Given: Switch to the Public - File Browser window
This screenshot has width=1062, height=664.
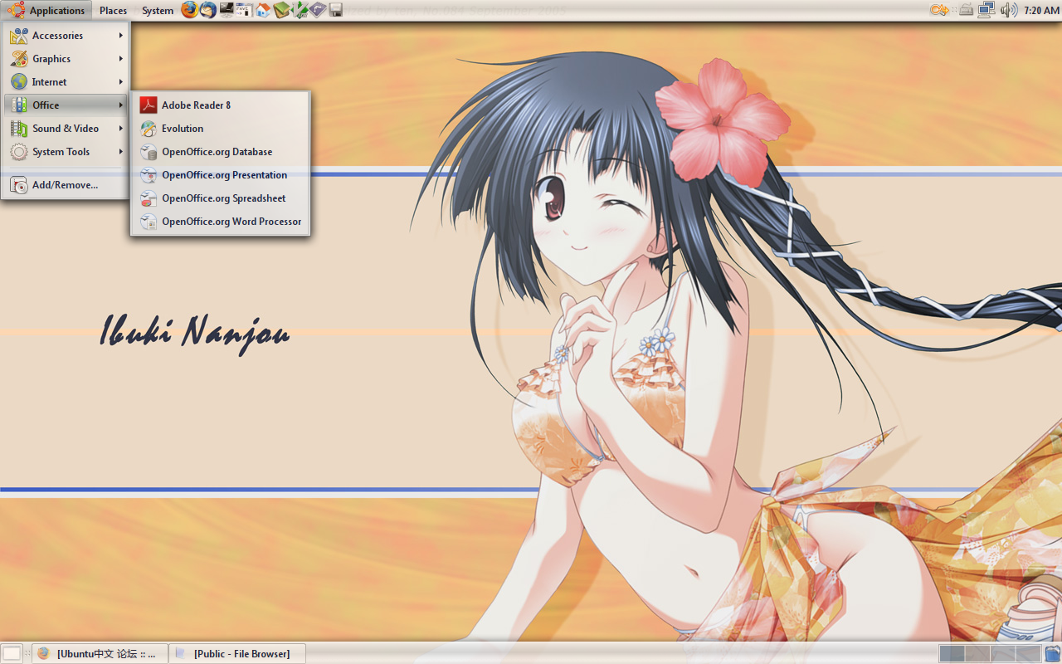Looking at the screenshot, I should click(237, 653).
